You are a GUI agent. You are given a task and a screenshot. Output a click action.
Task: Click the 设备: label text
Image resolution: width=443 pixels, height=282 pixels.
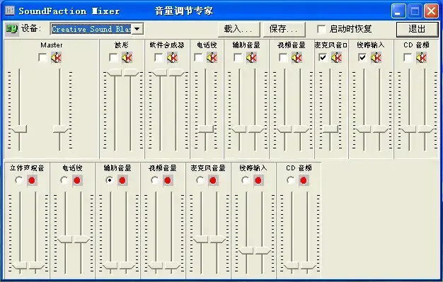coord(31,28)
